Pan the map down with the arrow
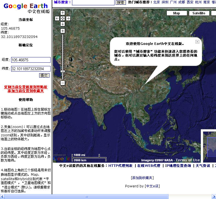The height and width of the screenshot is (199, 216). tap(63, 24)
